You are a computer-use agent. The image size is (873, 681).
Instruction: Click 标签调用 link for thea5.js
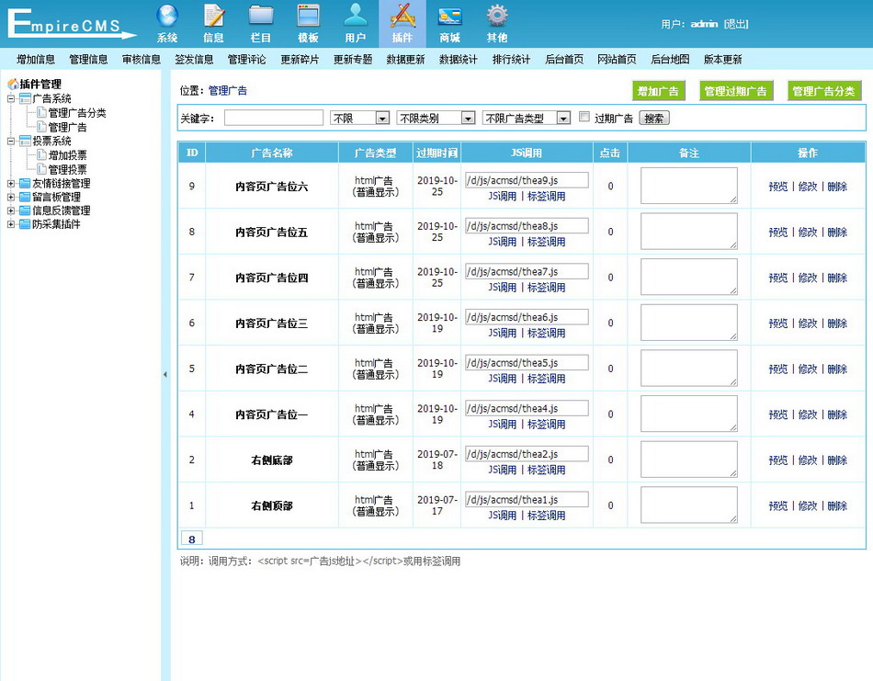click(x=546, y=379)
